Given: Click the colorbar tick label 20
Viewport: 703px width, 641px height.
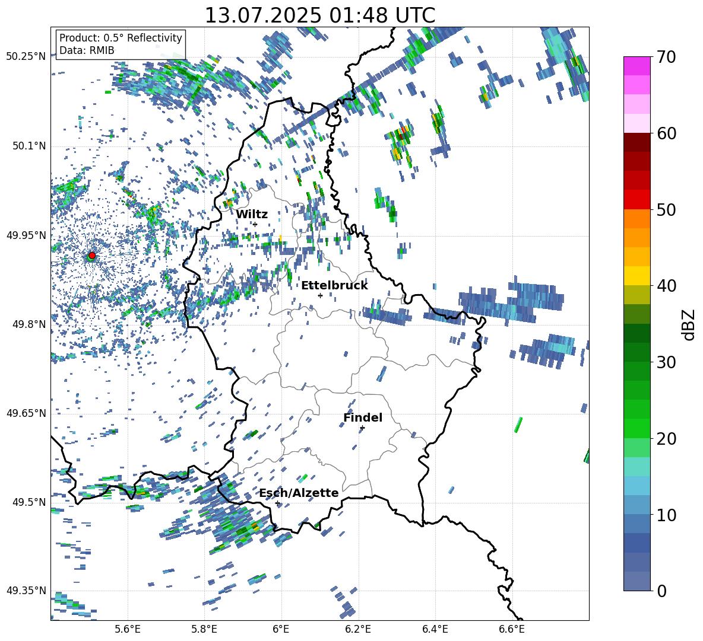Looking at the screenshot, I should pyautogui.click(x=666, y=439).
